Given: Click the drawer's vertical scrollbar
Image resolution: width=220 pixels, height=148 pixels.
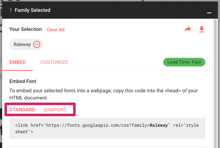Looking at the screenshot, I should click(x=215, y=83).
